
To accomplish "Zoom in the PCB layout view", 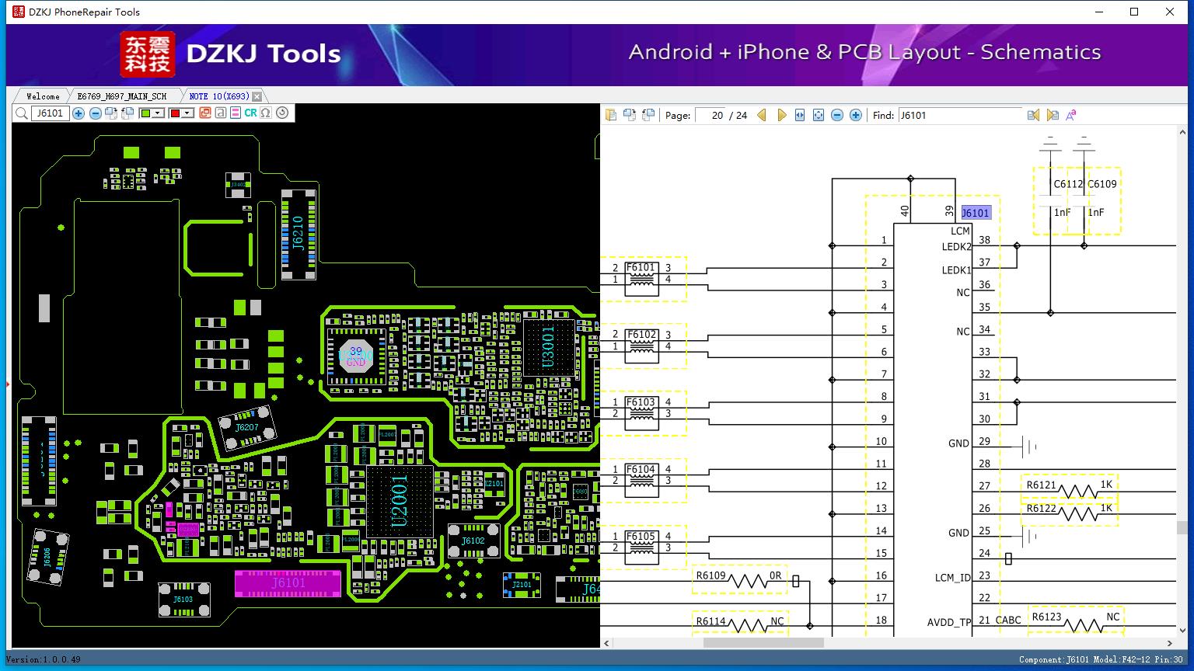I will tap(79, 113).
